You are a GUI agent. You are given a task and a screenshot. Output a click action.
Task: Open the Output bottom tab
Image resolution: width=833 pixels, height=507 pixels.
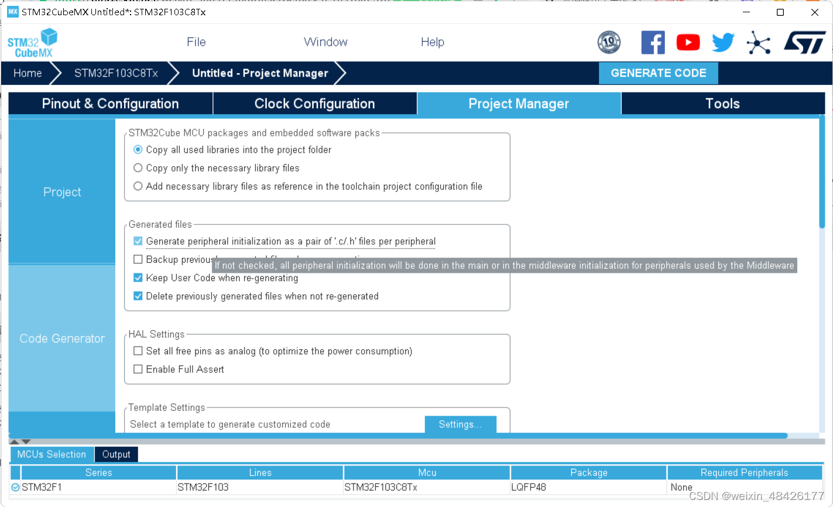[x=116, y=454]
